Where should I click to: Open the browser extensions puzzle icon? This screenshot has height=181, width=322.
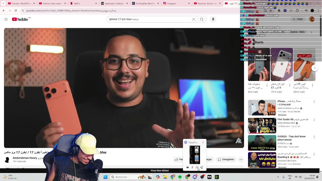(x=297, y=11)
